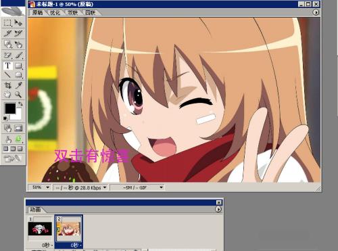Click the document window icon in title bar
The image size is (338, 251).
(32, 4)
